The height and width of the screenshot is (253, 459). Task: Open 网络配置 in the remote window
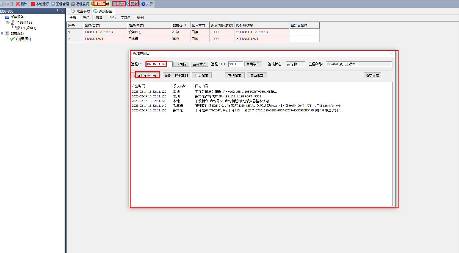point(201,75)
